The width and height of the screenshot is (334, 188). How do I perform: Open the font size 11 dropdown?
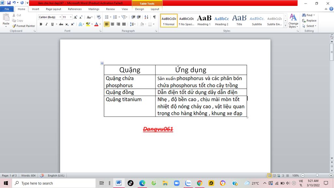71,17
